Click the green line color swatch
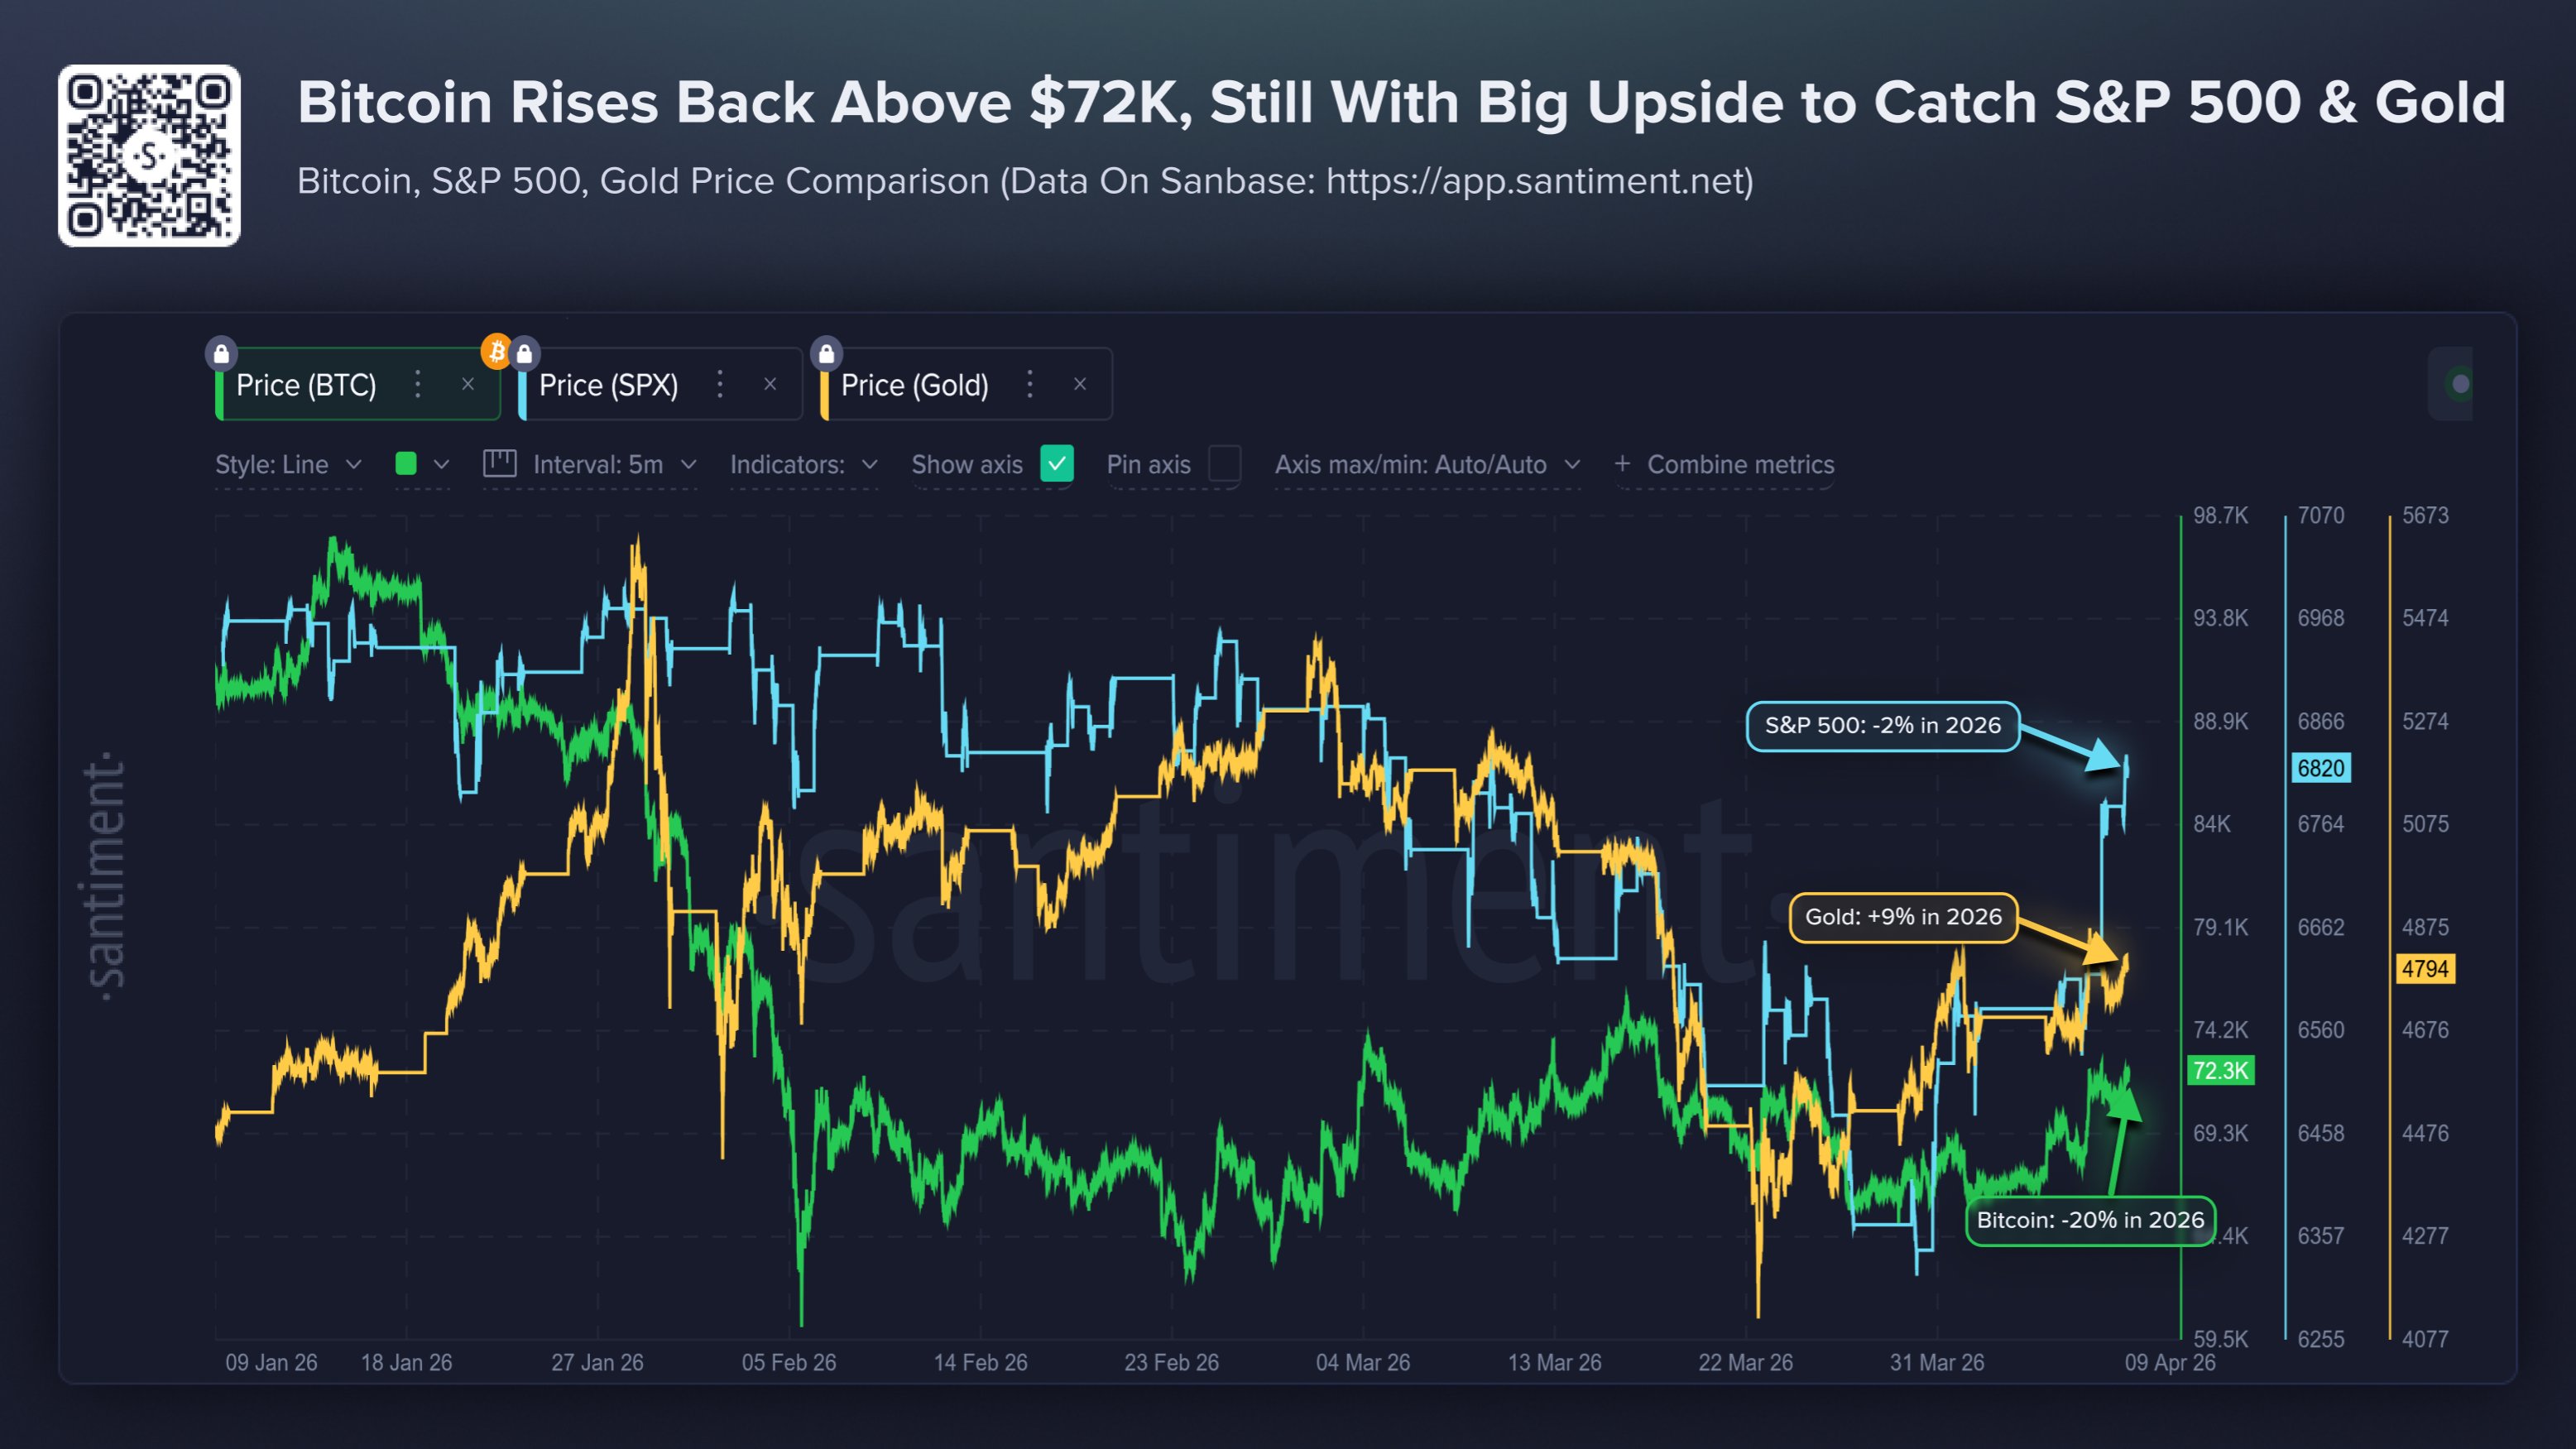This screenshot has width=2576, height=1449. pyautogui.click(x=406, y=464)
